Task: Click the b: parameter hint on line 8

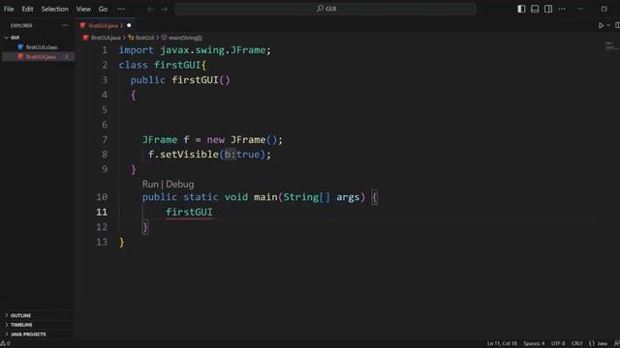Action: (231, 155)
